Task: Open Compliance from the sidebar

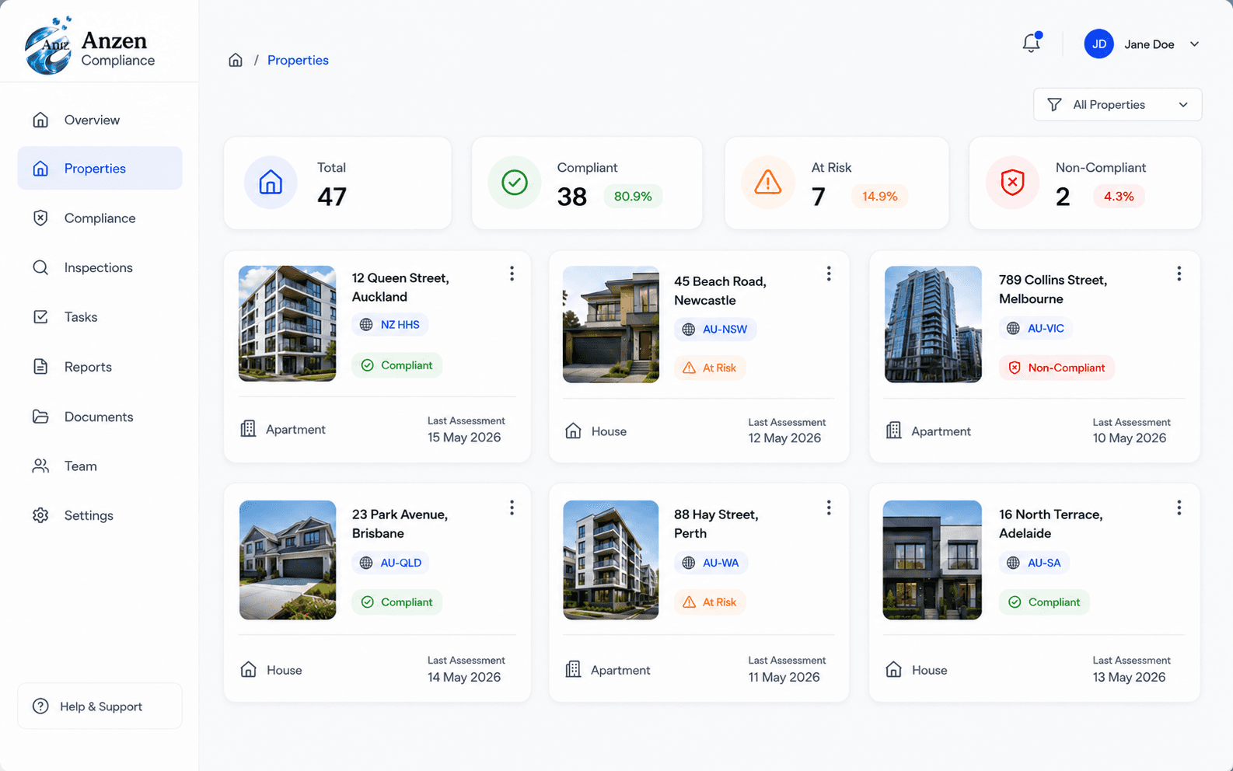Action: pos(100,218)
